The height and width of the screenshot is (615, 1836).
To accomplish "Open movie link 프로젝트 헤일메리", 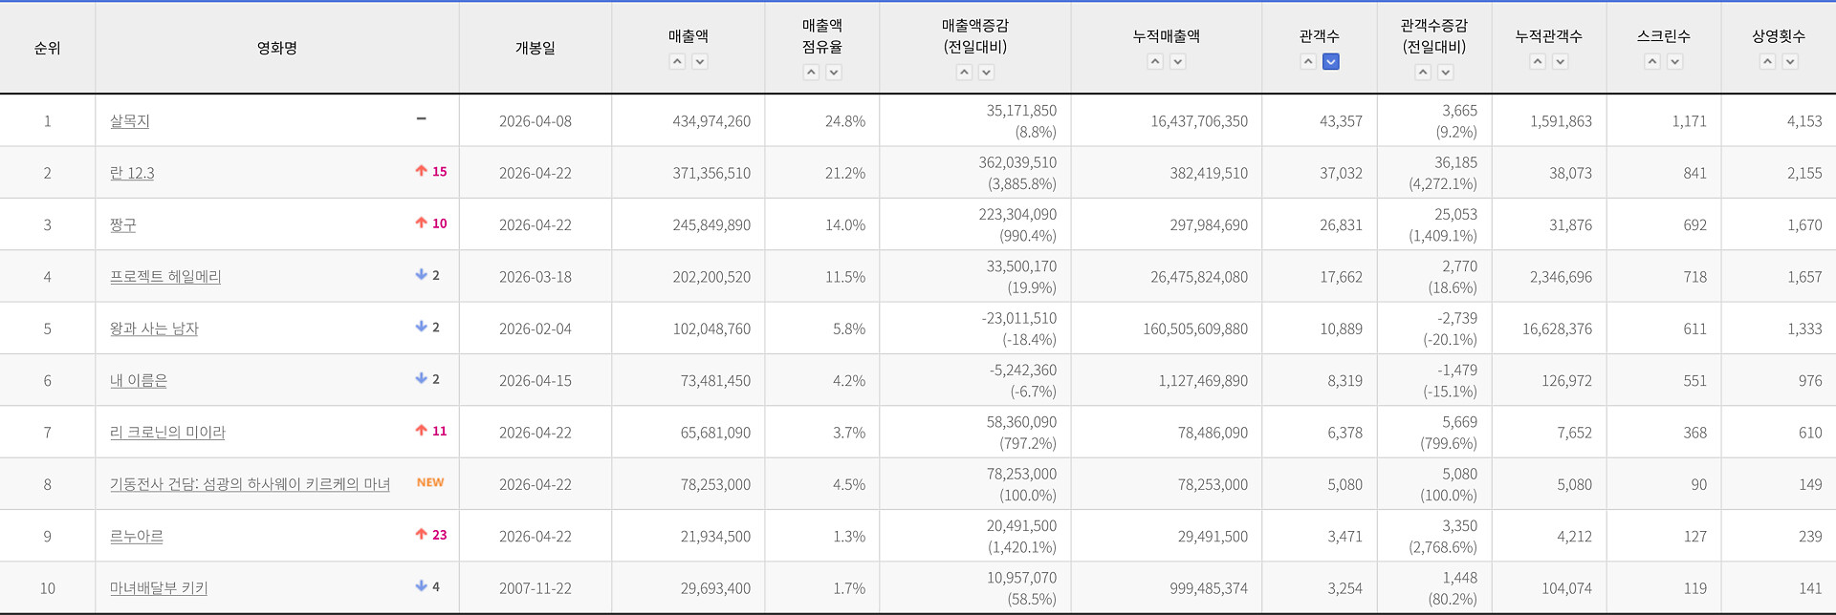I will coord(165,277).
